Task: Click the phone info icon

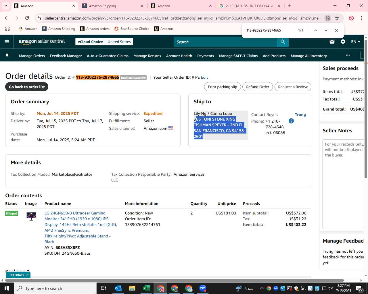Action: coord(291,121)
